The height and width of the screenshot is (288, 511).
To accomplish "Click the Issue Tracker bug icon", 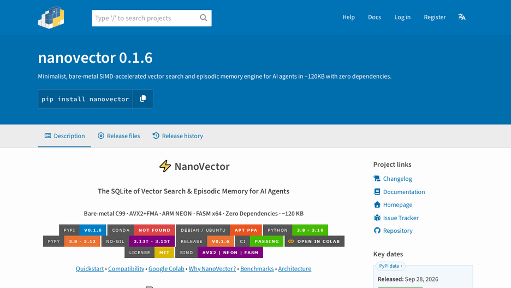I will 377,218.
